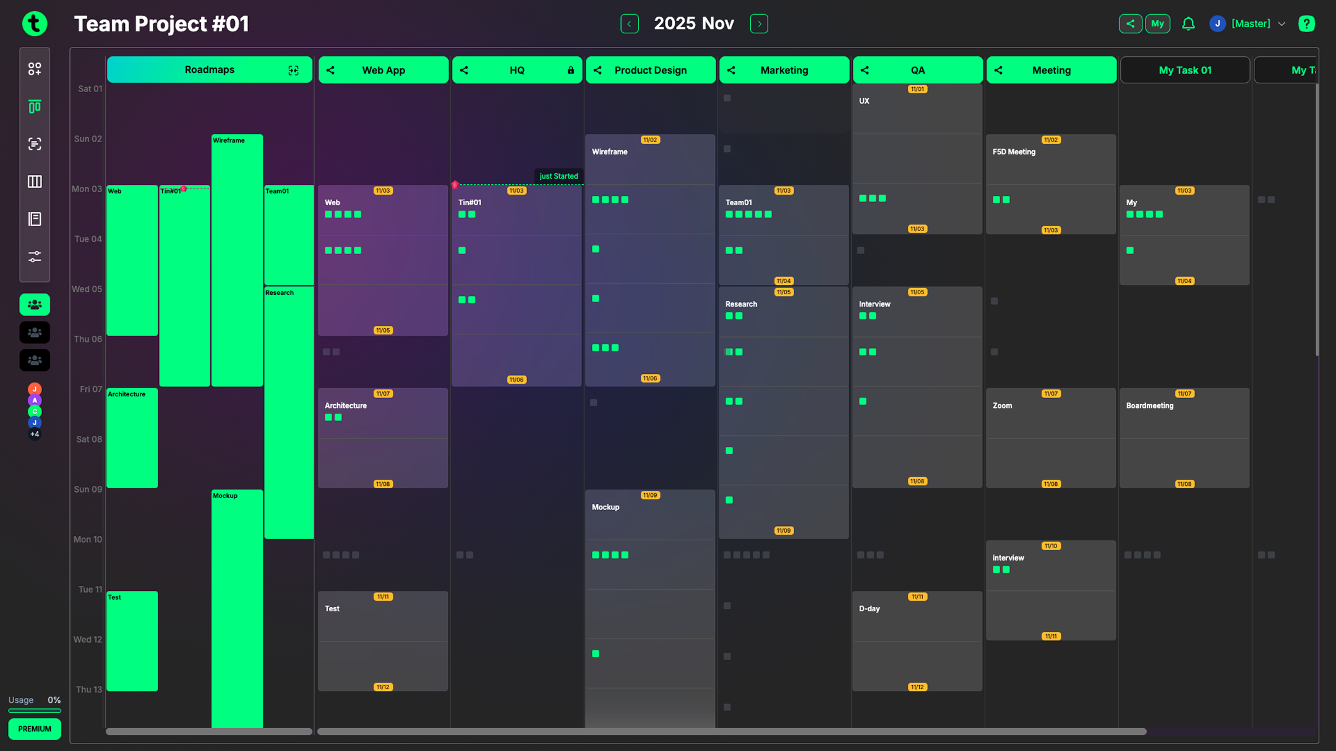Viewport: 1336px width, 751px height.
Task: Select the highlighted green team group toggle
Action: [35, 304]
